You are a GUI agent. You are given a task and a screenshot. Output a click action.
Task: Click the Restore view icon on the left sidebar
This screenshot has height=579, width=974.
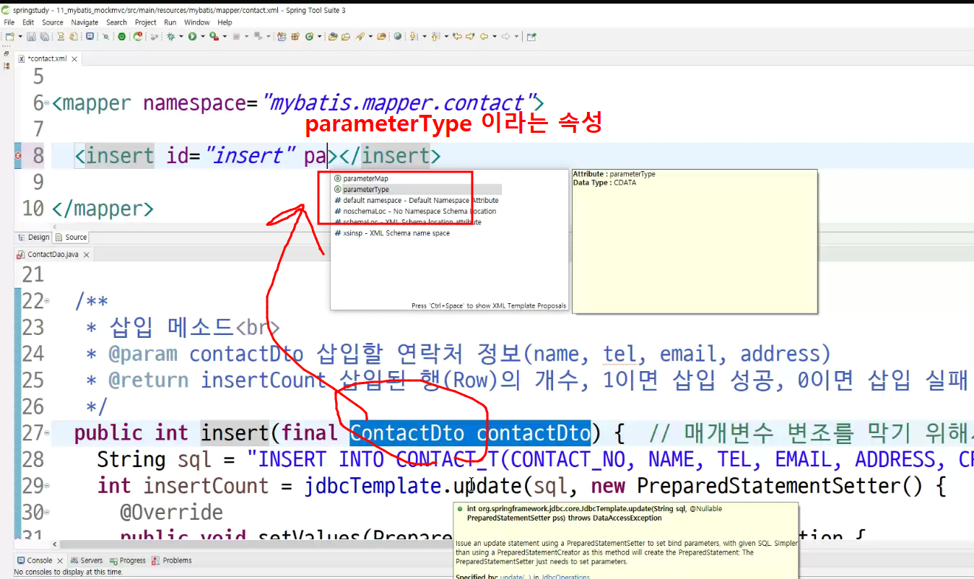click(7, 54)
